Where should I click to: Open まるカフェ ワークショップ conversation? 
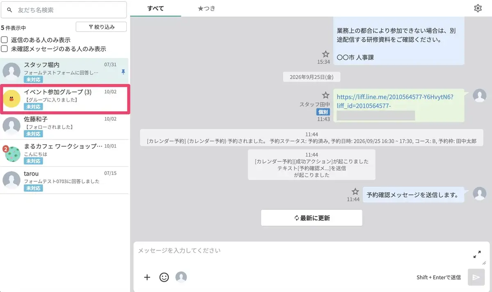coord(64,153)
